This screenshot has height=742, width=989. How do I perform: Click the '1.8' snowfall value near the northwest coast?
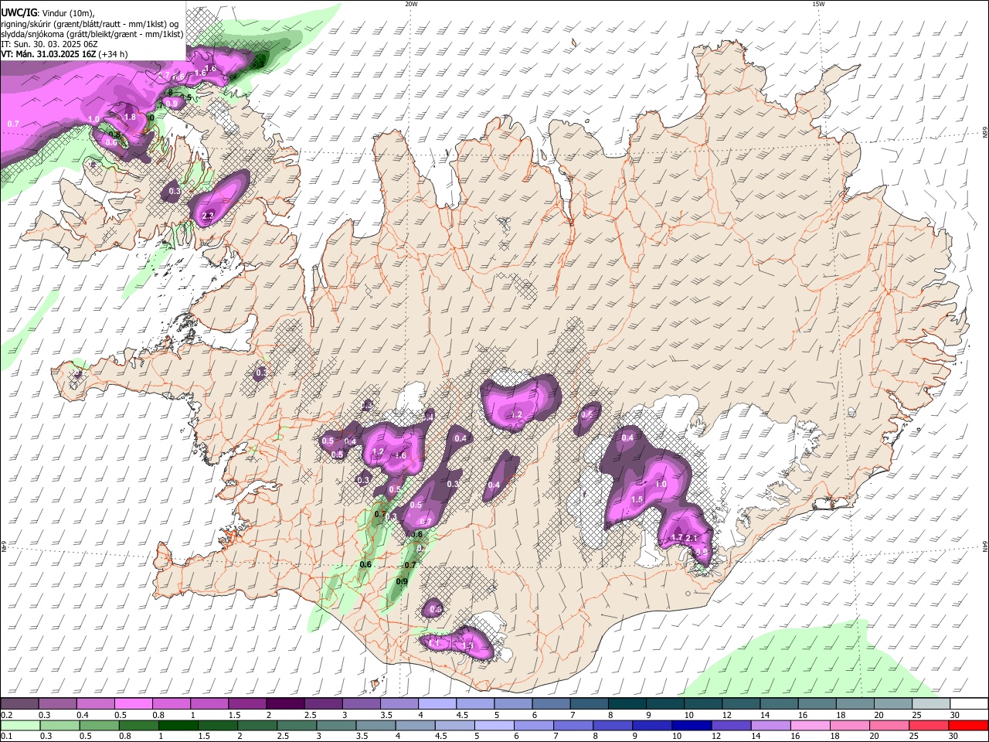(x=130, y=117)
